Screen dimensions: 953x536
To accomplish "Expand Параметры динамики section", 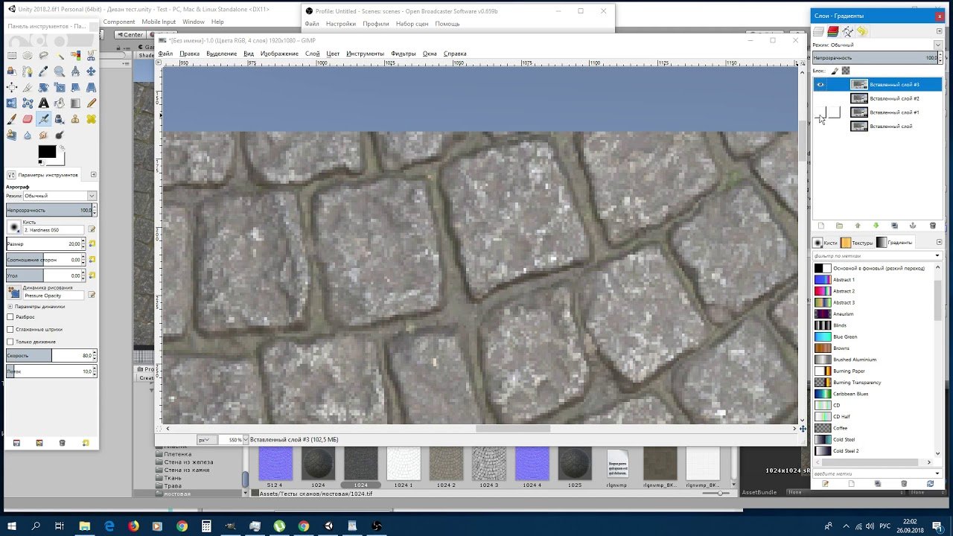I will point(10,306).
